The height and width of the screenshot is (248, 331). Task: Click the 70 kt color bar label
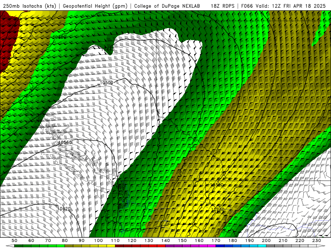(x=48, y=241)
